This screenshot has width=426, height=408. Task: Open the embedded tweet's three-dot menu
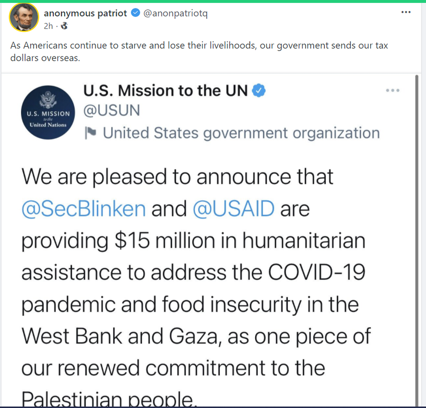tap(392, 91)
